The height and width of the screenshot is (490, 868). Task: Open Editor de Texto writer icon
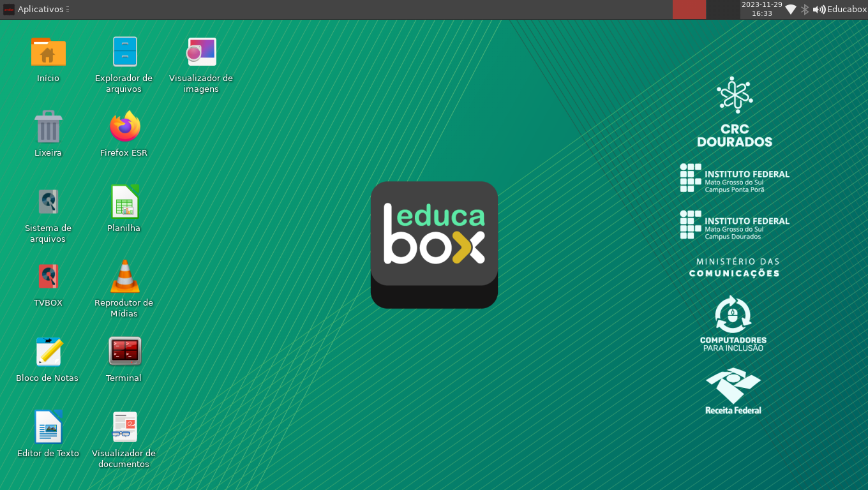click(49, 426)
